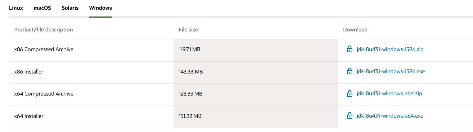Click the Product/file description column header
The image size is (473, 132).
pos(43,30)
